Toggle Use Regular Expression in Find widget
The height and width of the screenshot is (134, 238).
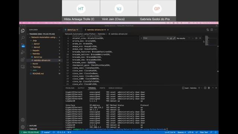click(174, 38)
